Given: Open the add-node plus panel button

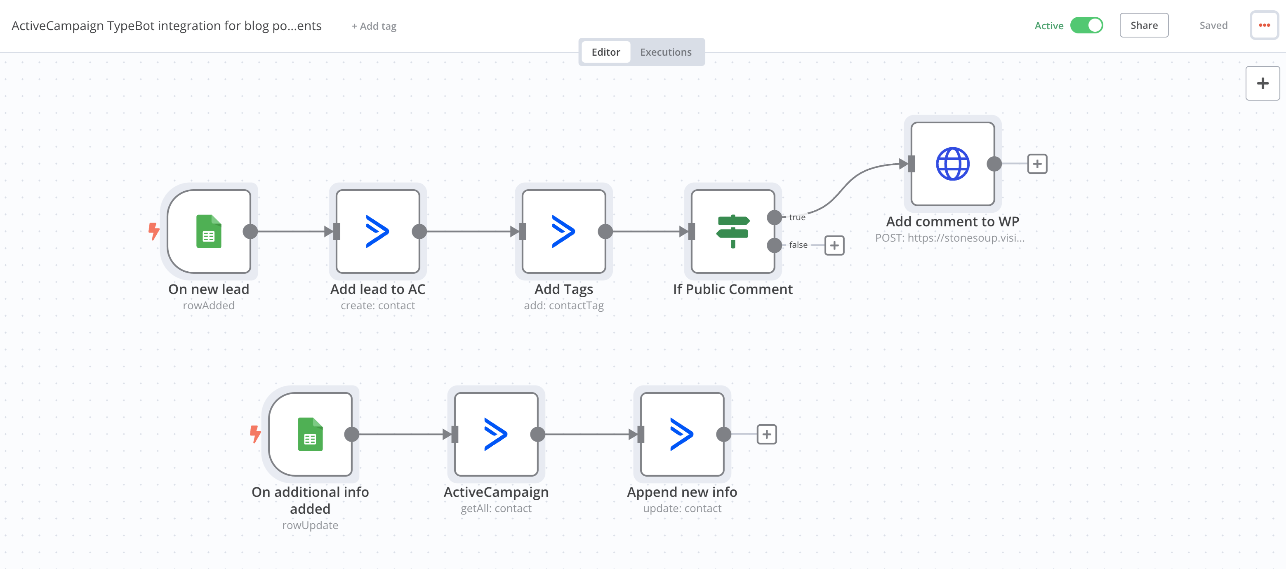Looking at the screenshot, I should pos(1262,83).
